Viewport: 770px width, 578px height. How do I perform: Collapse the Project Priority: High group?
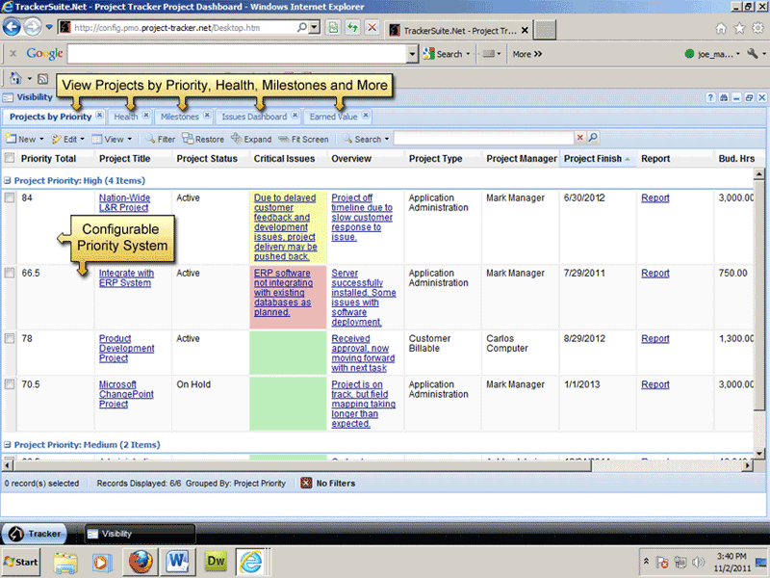click(8, 180)
